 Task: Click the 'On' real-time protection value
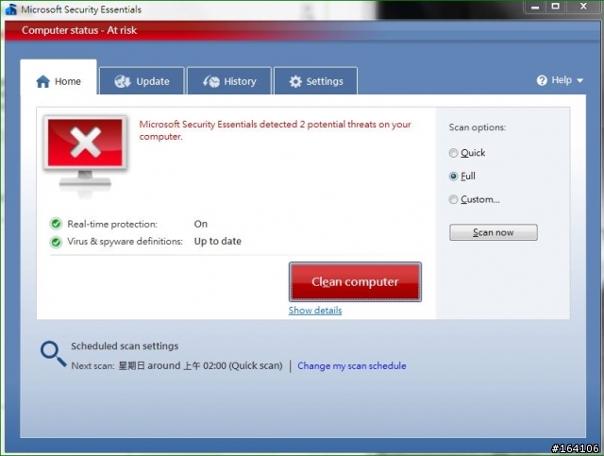point(201,224)
